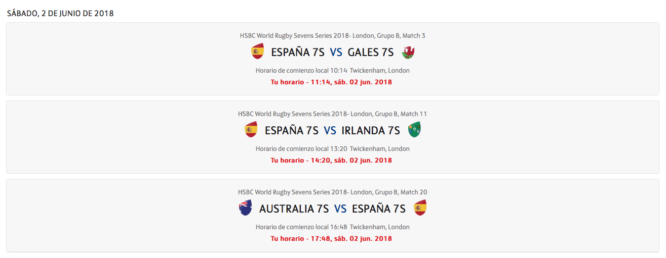Select the AUSTRALIA 7S team name

point(294,209)
